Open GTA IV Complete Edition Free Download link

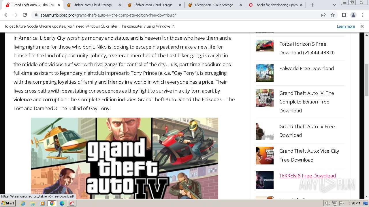coord(306,102)
